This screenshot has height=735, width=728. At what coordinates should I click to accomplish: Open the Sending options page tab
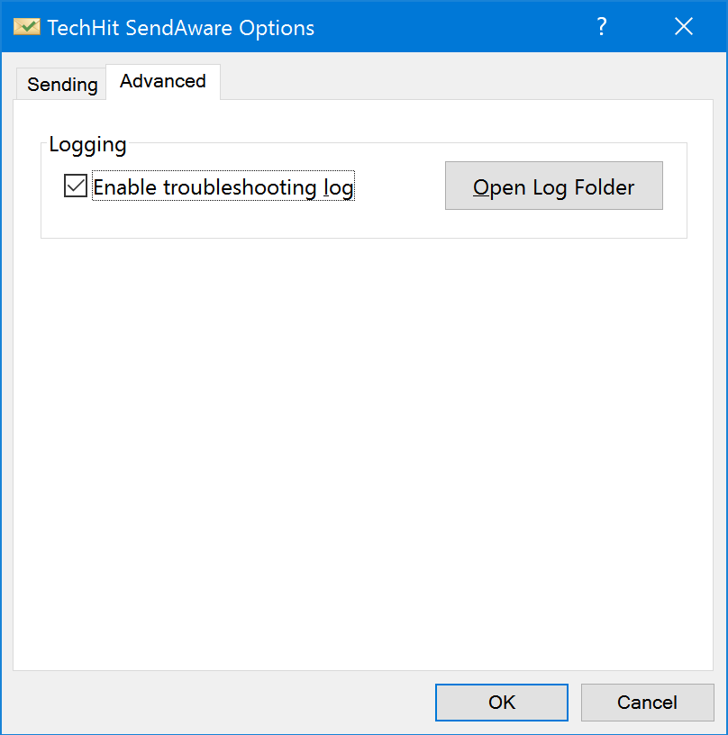click(62, 85)
